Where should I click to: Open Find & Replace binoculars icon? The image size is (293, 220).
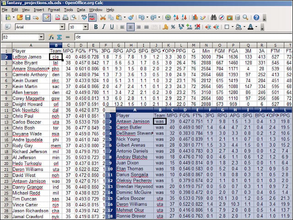[x=213, y=17]
